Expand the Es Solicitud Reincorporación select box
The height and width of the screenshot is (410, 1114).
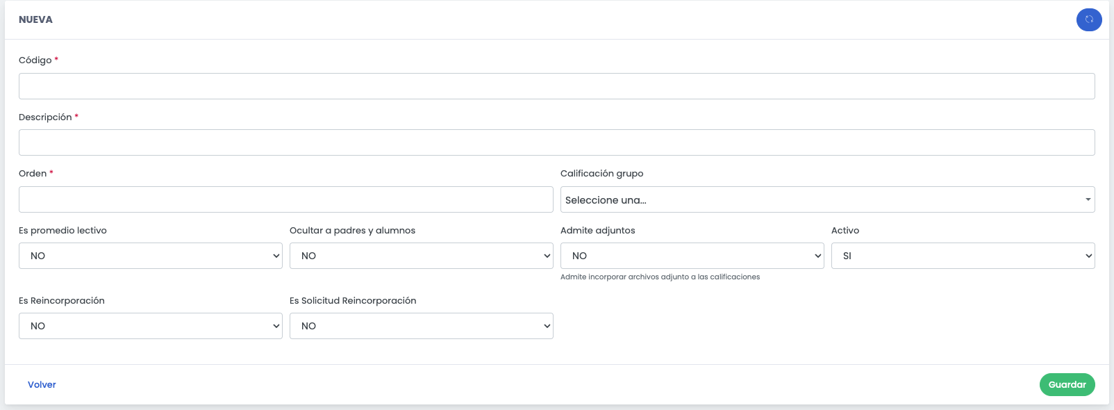[x=421, y=326]
